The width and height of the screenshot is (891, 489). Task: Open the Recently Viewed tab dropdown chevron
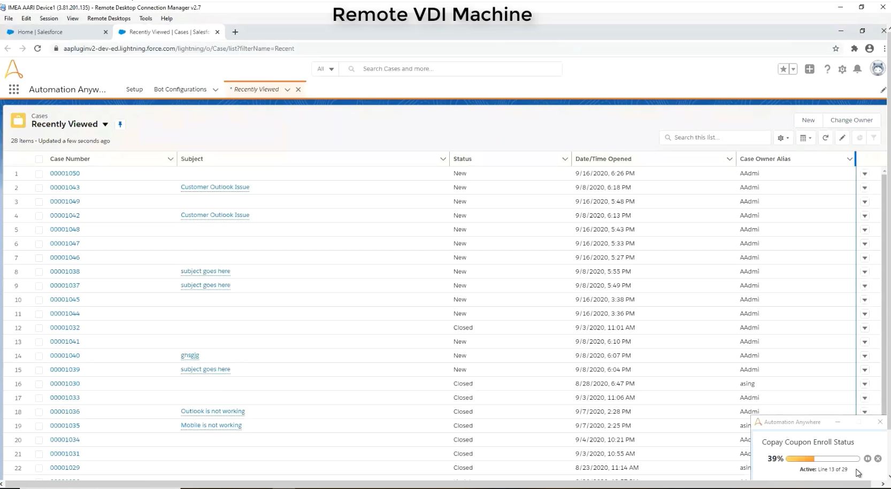pos(287,90)
